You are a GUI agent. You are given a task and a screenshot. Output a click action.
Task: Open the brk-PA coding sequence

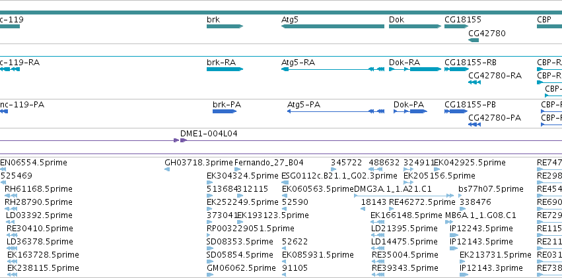tap(225, 111)
